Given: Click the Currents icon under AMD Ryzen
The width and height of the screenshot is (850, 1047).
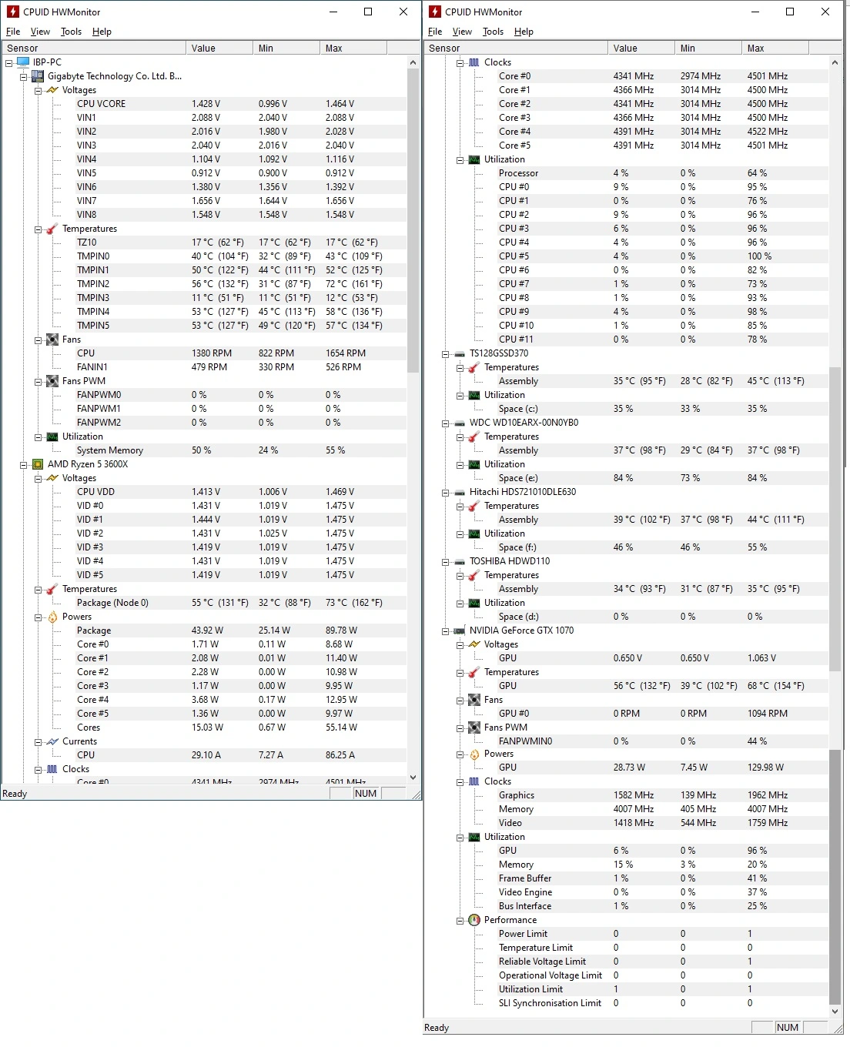Looking at the screenshot, I should coord(52,741).
